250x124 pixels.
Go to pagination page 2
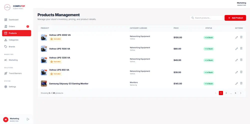(x=226, y=93)
